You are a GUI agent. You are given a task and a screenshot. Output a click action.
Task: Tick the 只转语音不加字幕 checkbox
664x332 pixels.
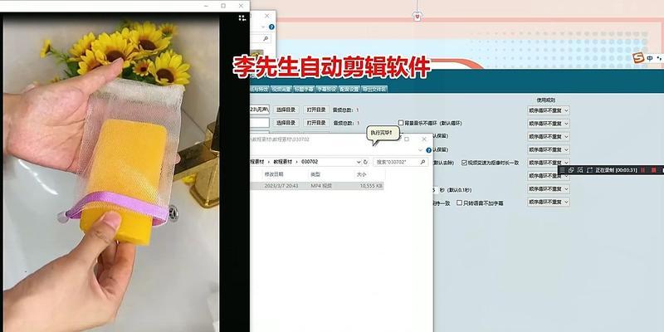[459, 203]
